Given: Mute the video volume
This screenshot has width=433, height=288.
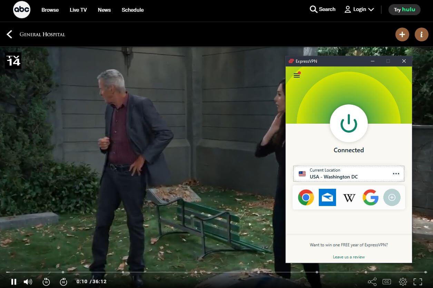Looking at the screenshot, I should pyautogui.click(x=28, y=282).
